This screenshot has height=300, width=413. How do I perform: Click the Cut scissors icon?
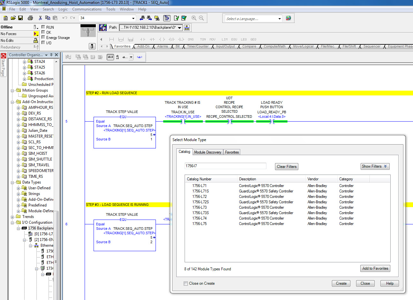point(40,18)
